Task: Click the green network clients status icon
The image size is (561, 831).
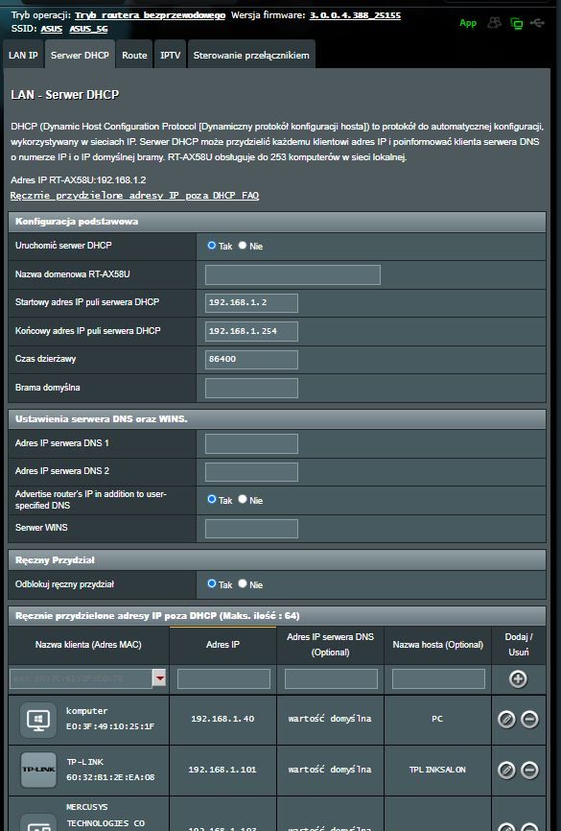Action: coord(516,23)
